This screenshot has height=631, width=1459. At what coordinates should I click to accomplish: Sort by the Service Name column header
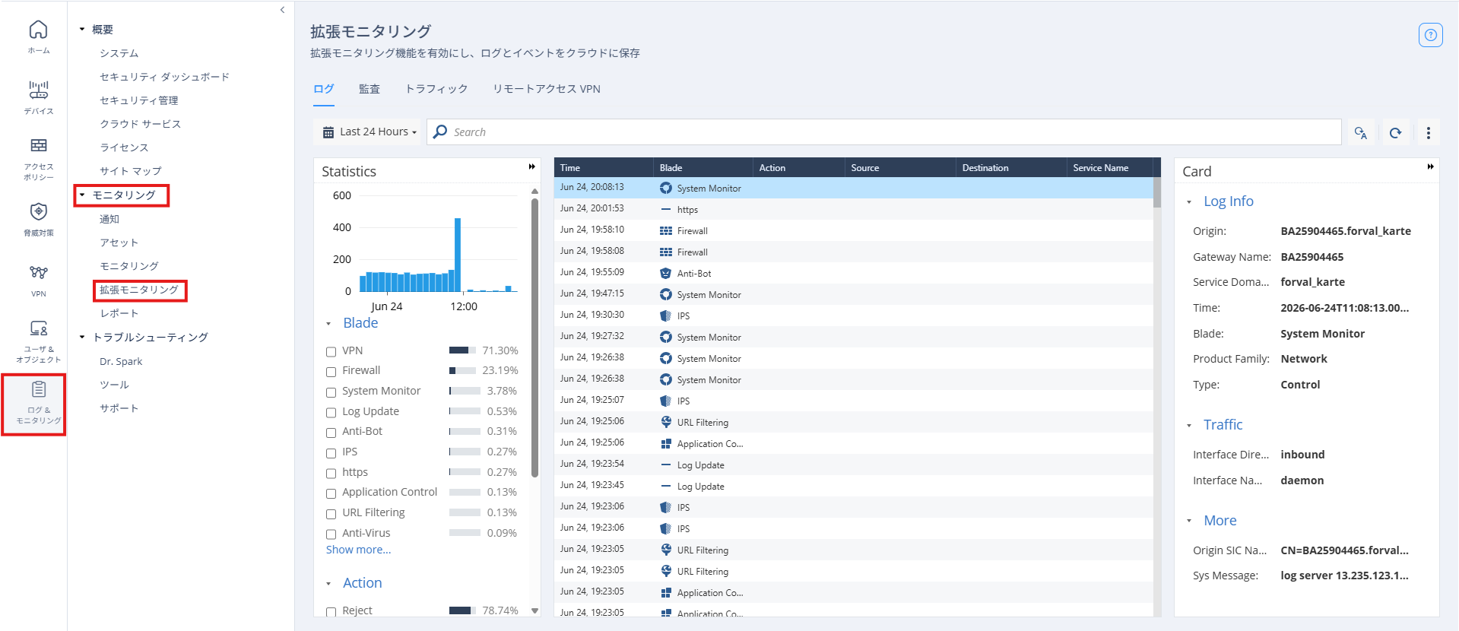point(1109,167)
